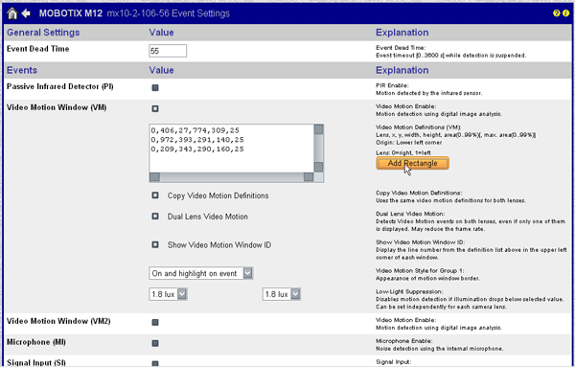This screenshot has width=575, height=367.
Task: Open video motion style dropdown
Action: (x=201, y=273)
